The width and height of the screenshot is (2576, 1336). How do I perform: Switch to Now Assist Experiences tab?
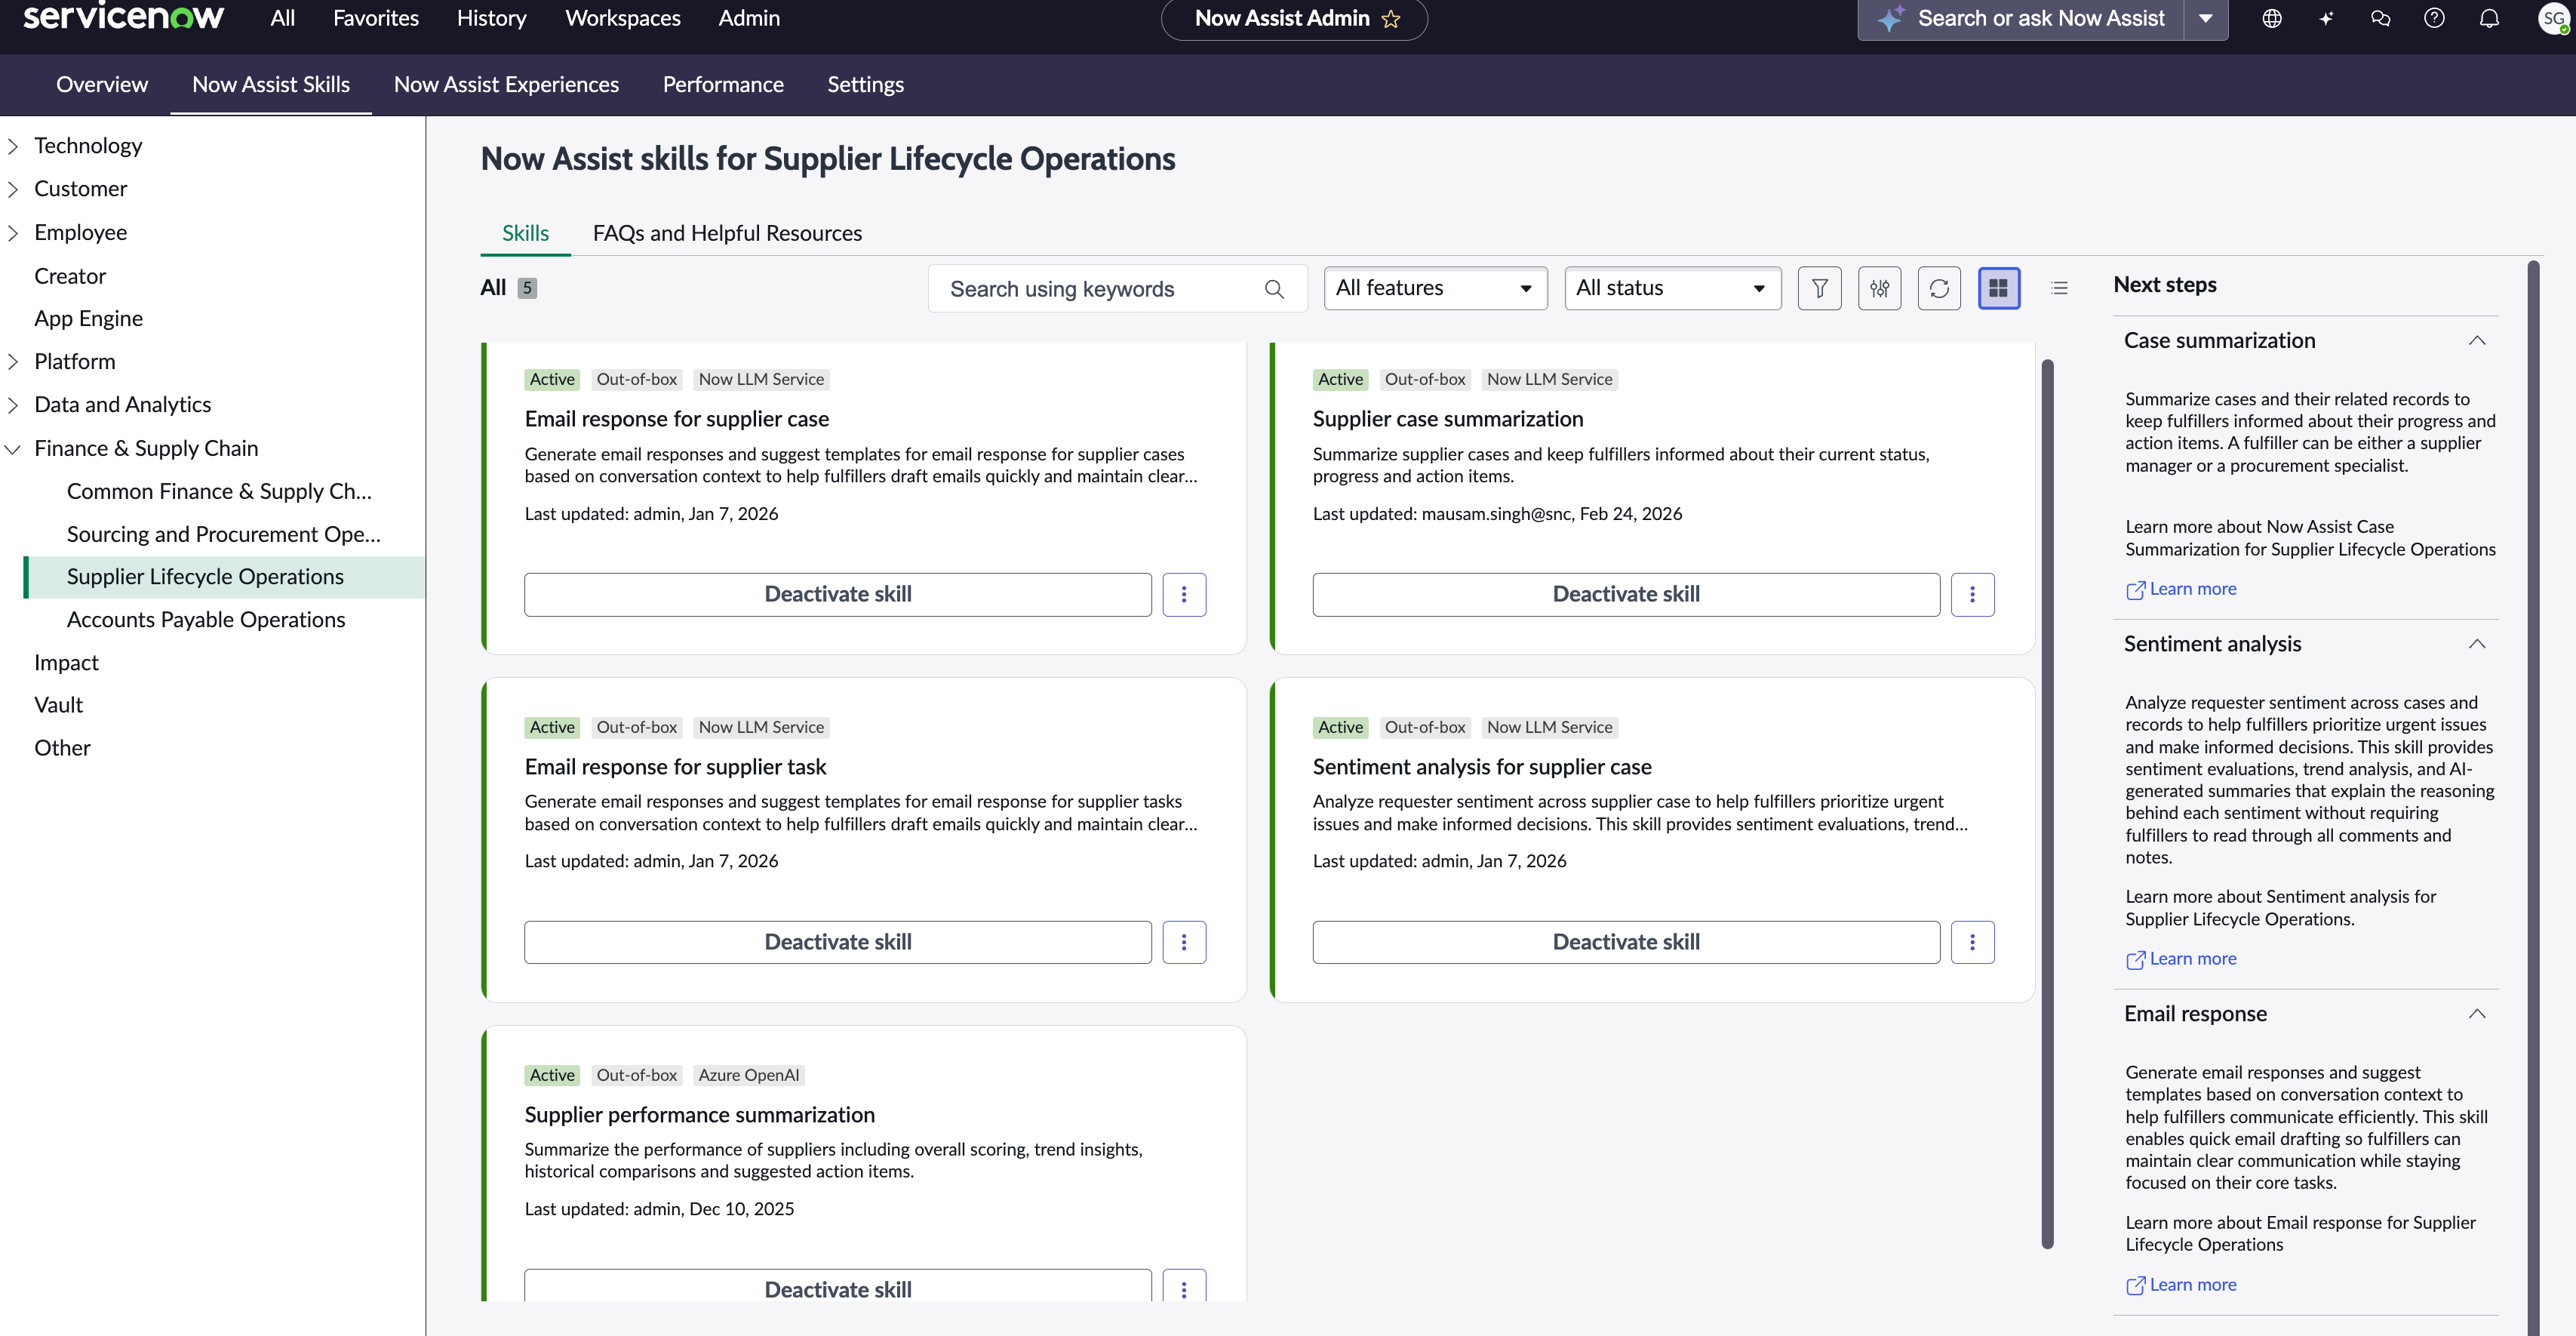tap(506, 85)
